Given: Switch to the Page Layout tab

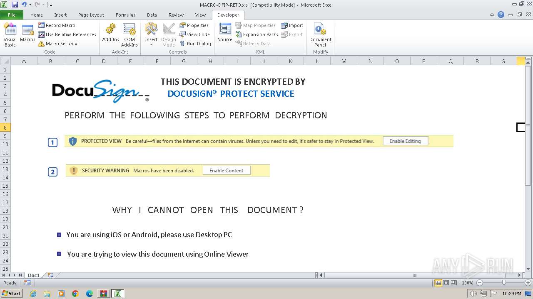Looking at the screenshot, I should click(x=91, y=15).
